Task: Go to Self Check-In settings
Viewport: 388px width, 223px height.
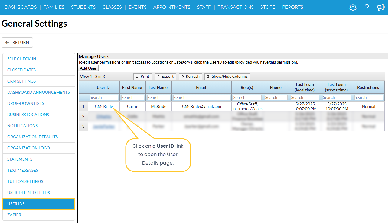Action: [39, 59]
